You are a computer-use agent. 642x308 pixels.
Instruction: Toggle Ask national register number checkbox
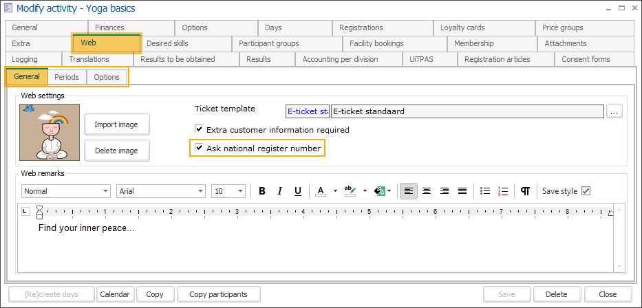[200, 148]
